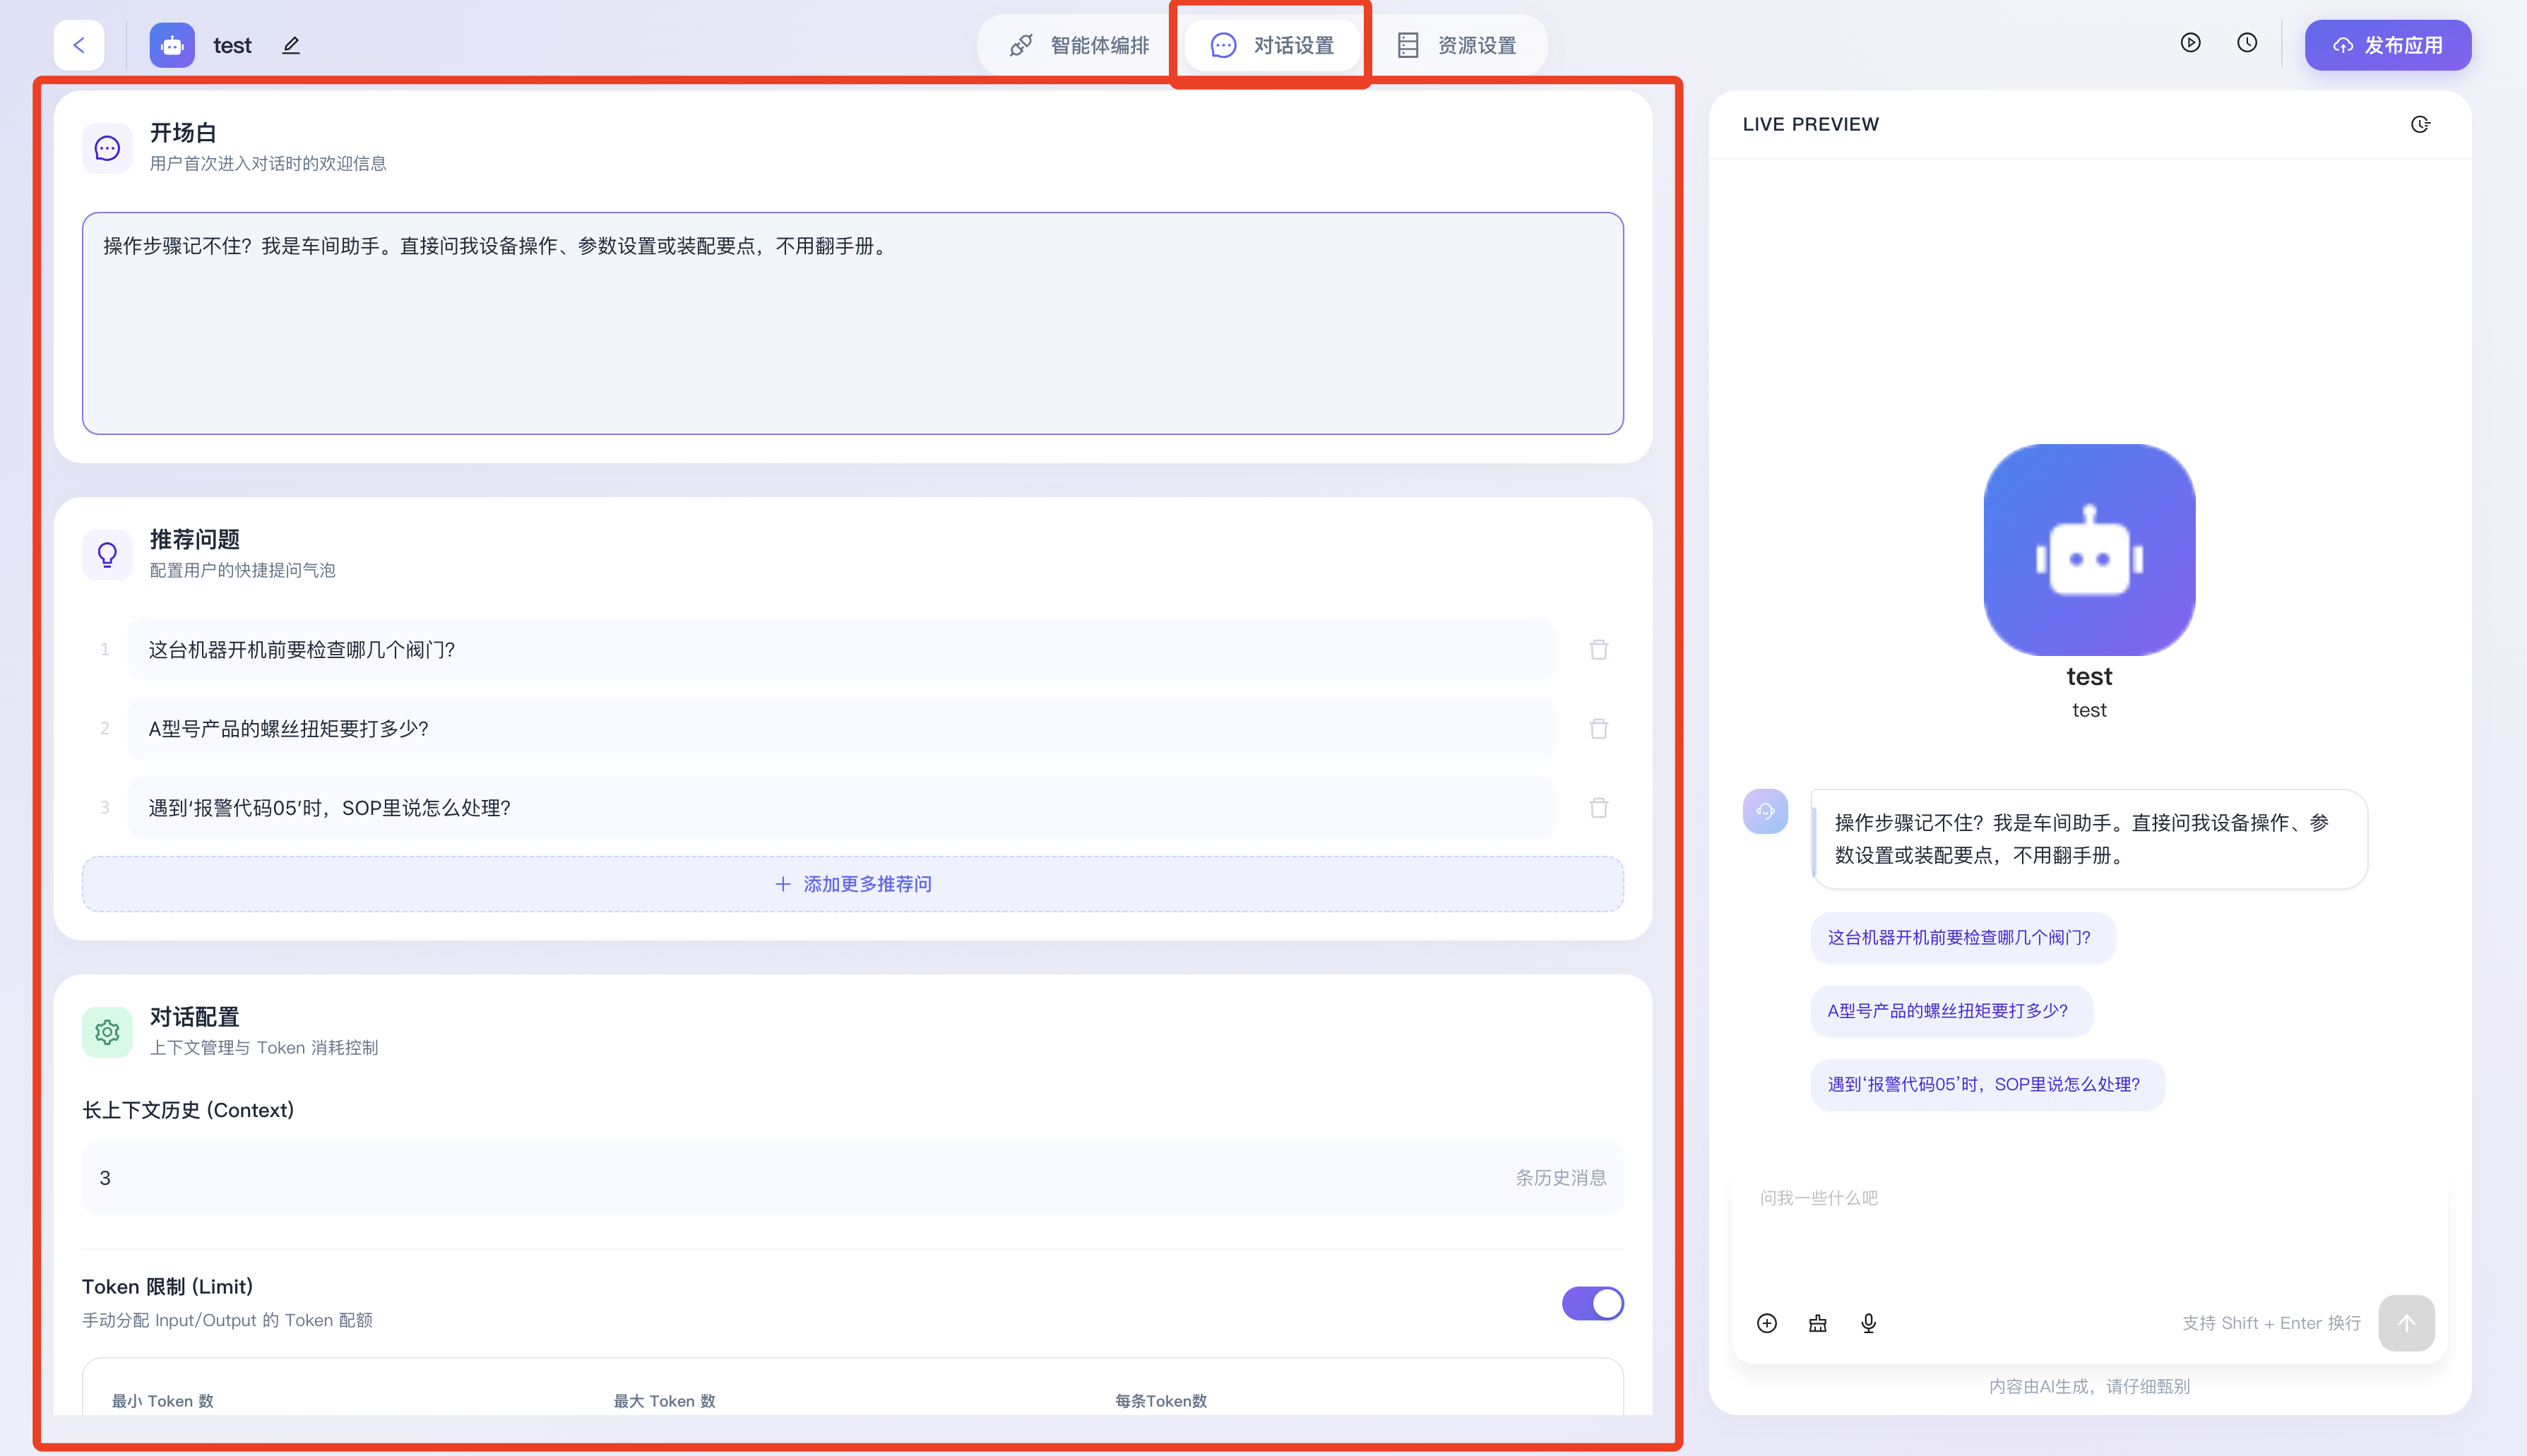
Task: Reset the Live Preview with refresh icon
Action: pyautogui.click(x=2420, y=124)
